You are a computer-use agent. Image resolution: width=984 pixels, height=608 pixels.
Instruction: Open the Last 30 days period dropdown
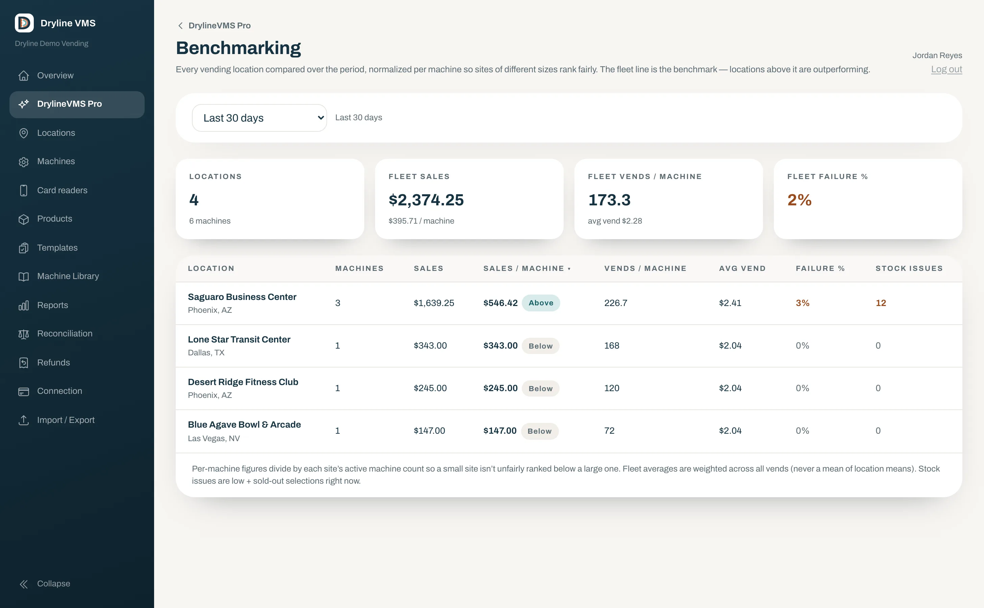pyautogui.click(x=260, y=118)
